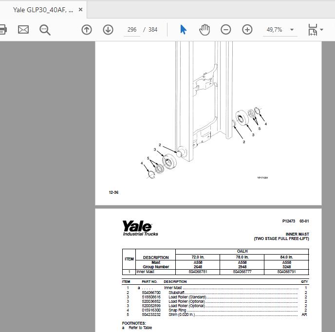Expand the page fit options arrow
Image resolution: width=335 pixels, height=332 pixels.
(x=321, y=30)
